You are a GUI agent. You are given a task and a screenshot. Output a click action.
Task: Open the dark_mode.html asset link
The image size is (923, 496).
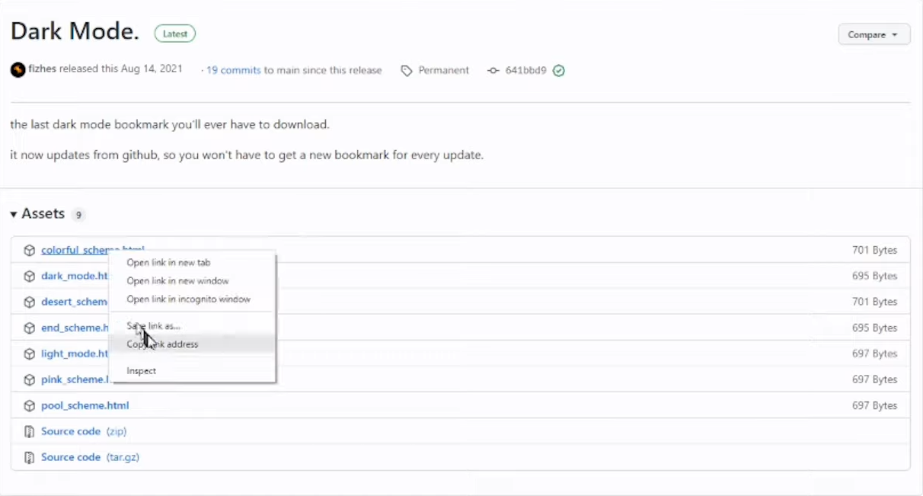(x=75, y=276)
